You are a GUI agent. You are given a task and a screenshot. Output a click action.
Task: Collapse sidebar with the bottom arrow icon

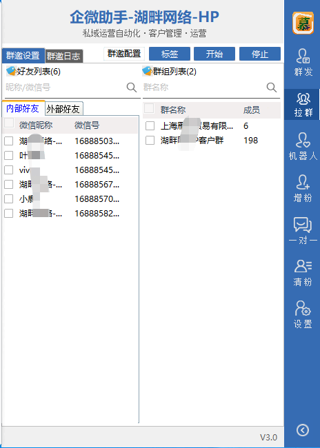303,429
